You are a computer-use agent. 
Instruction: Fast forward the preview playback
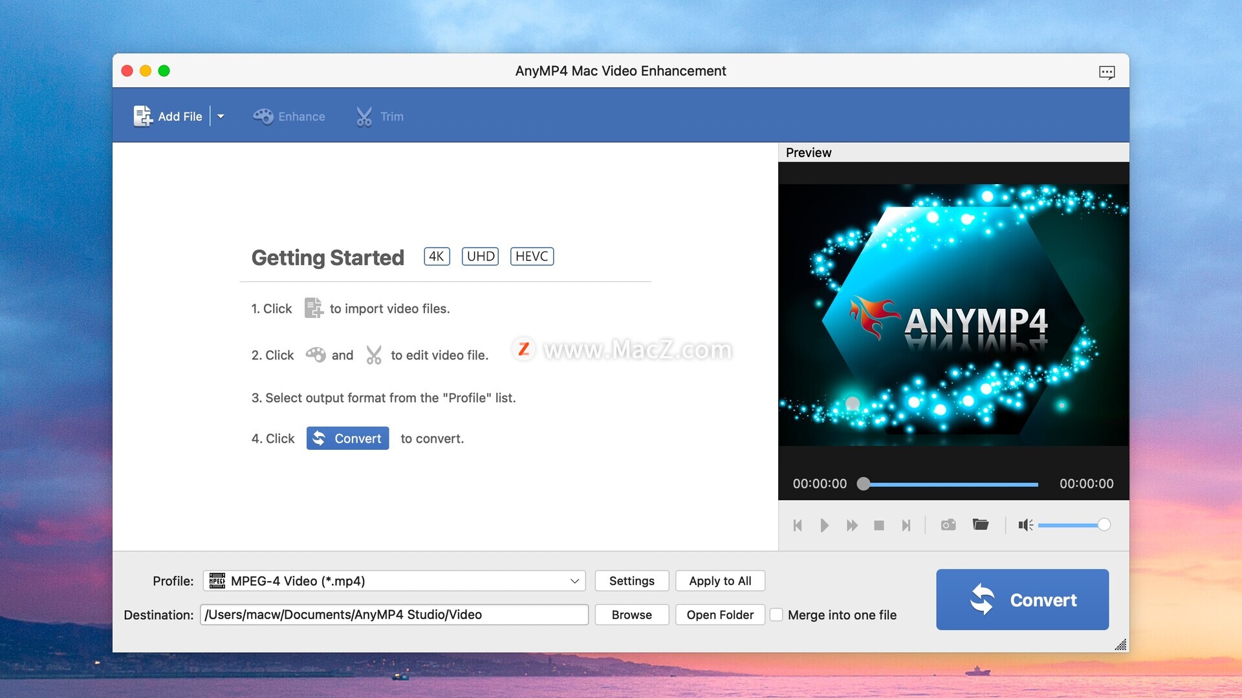tap(852, 525)
